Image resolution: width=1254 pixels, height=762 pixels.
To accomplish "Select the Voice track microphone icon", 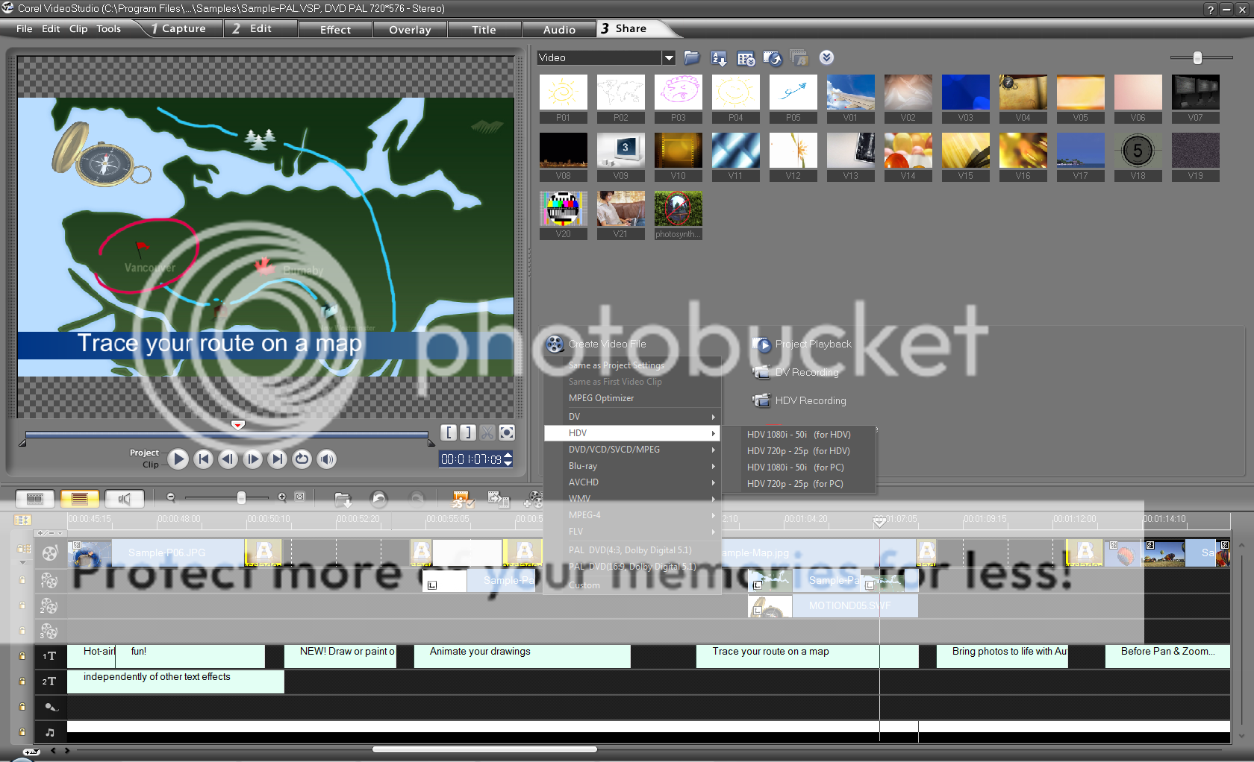I will pos(50,707).
